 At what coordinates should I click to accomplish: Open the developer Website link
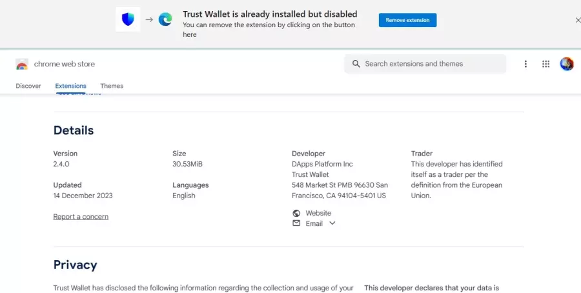point(318,213)
